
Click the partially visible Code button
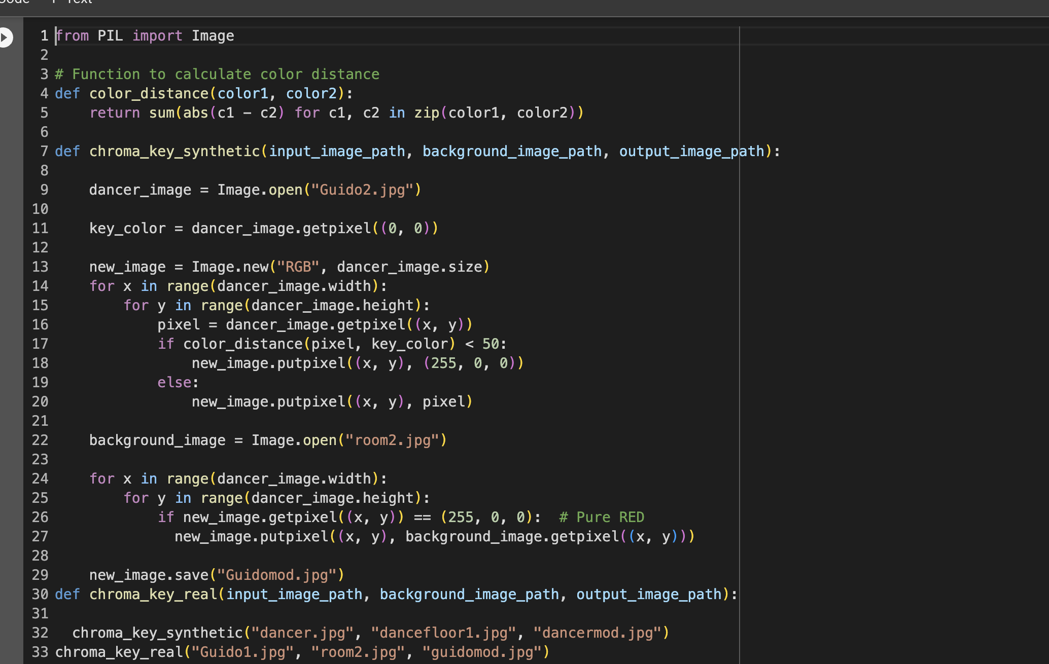[14, 2]
